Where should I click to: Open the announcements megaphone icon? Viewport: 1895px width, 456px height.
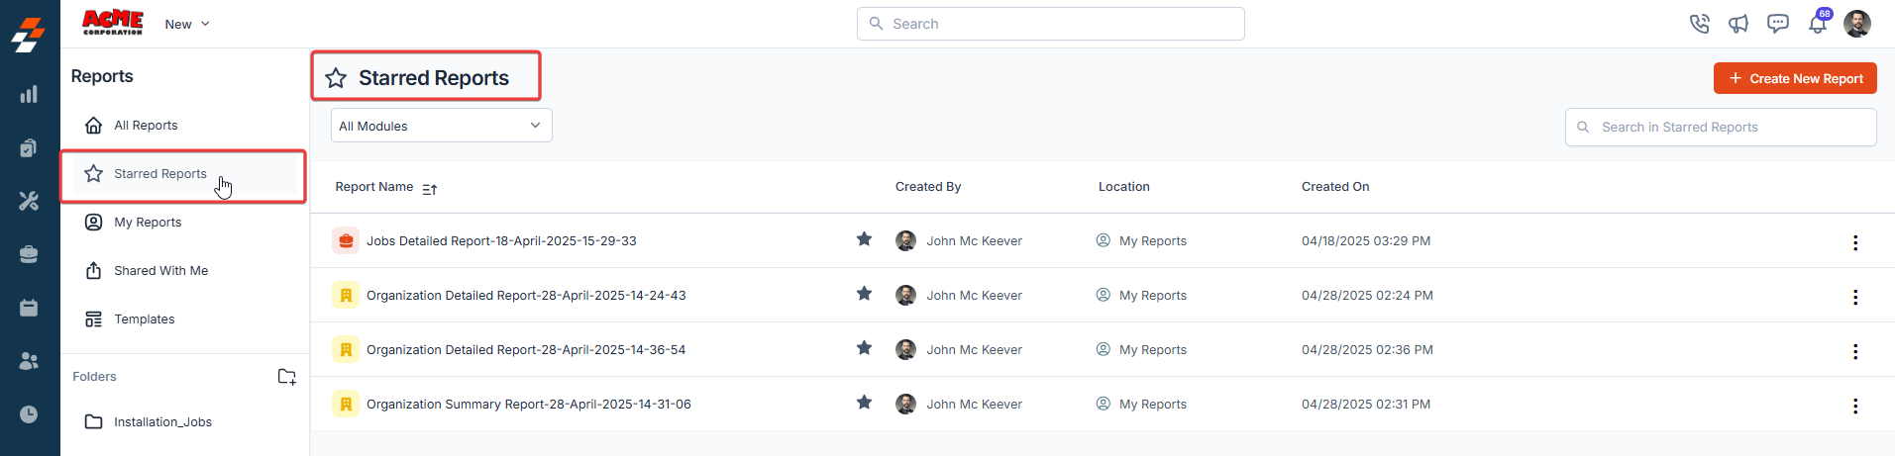pyautogui.click(x=1738, y=24)
